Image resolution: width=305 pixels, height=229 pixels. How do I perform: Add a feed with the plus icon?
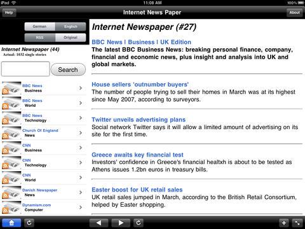tap(284, 223)
